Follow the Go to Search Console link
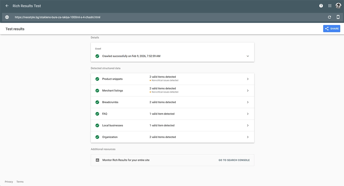The image size is (344, 186). 234,160
